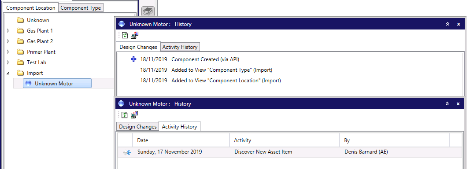Open Design Changes tab in lower panel
This screenshot has height=169, width=470.
pos(138,127)
